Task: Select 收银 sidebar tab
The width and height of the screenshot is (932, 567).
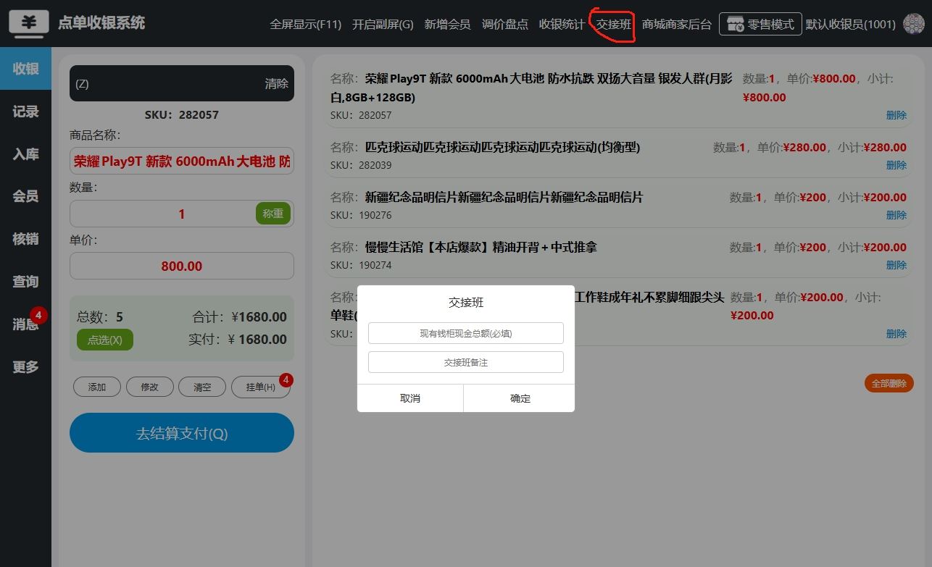Action: pos(25,69)
